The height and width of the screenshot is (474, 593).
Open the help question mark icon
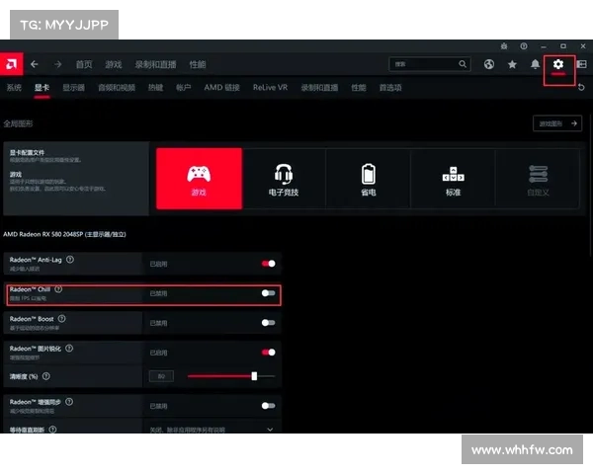point(524,46)
